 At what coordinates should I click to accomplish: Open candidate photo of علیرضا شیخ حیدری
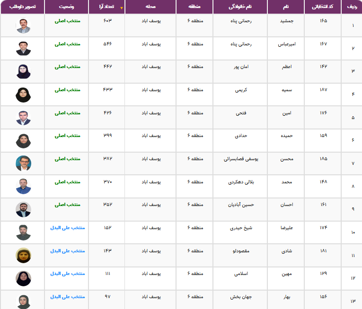point(23,232)
